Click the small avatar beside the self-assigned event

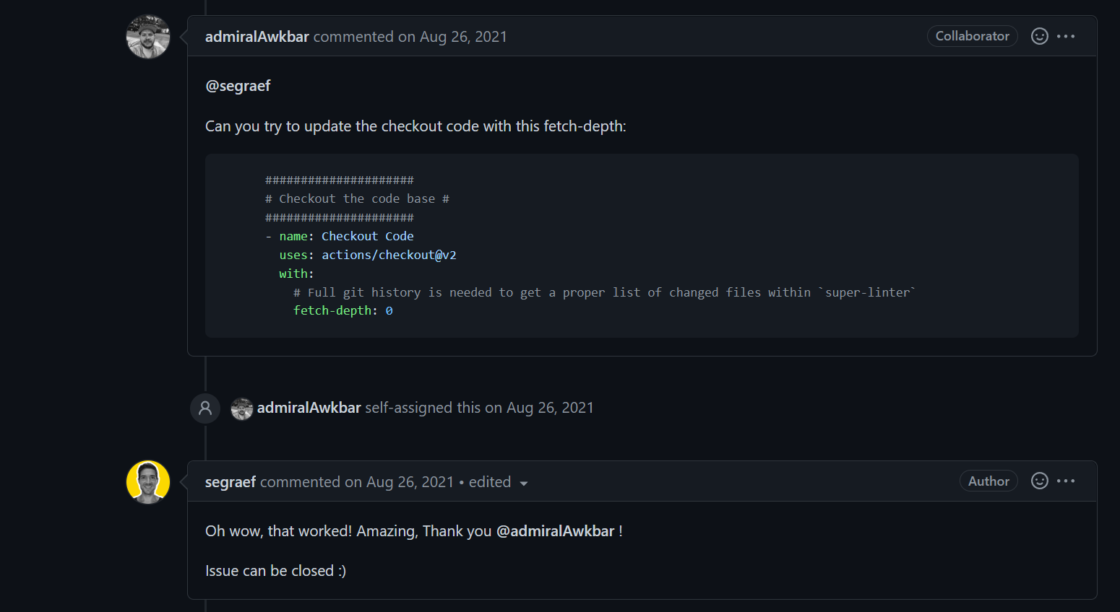pyautogui.click(x=242, y=408)
